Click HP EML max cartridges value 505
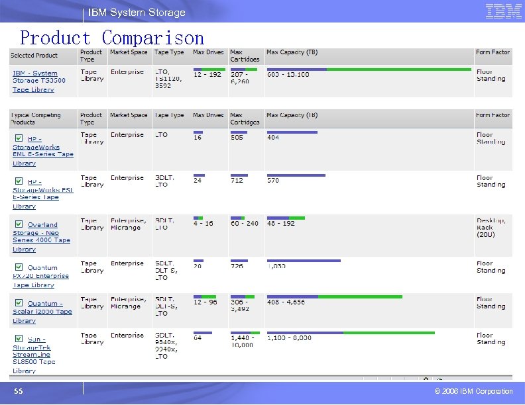The width and height of the screenshot is (525, 405). click(x=237, y=138)
